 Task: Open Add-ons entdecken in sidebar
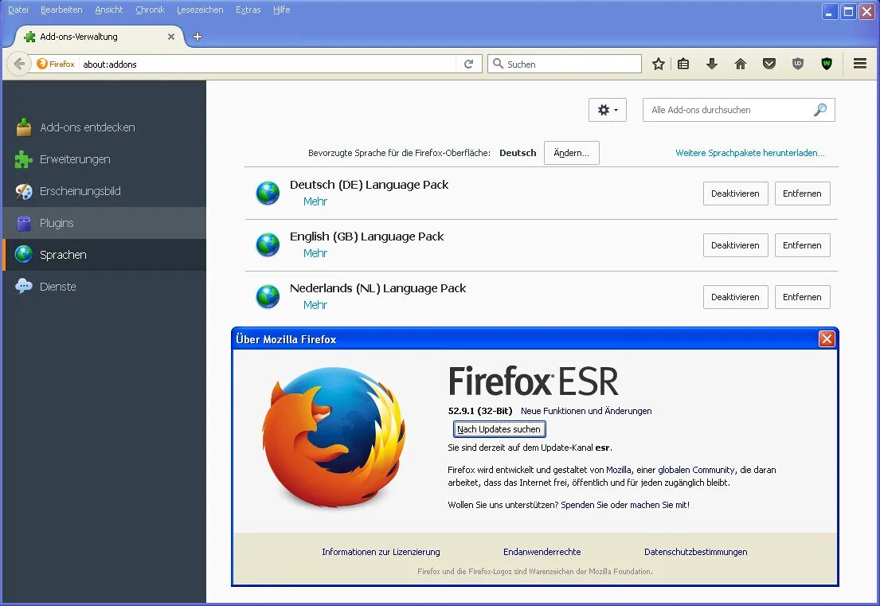tap(104, 127)
